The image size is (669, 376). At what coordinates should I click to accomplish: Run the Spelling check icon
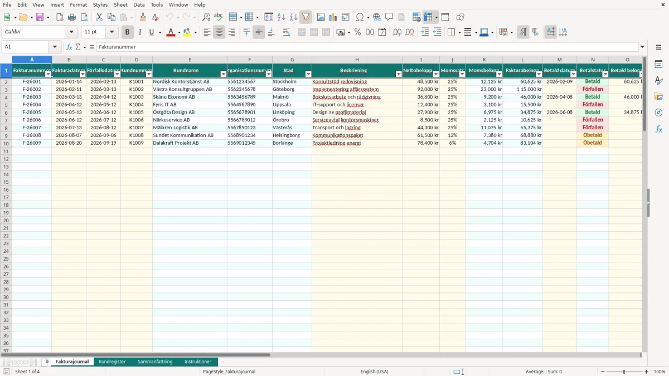[x=219, y=17]
